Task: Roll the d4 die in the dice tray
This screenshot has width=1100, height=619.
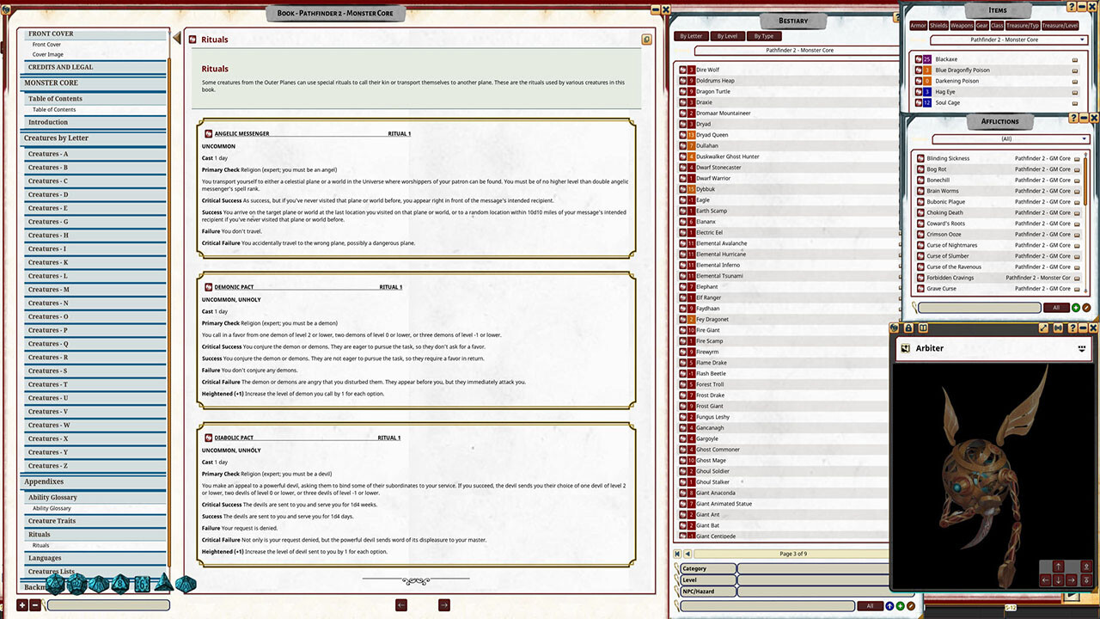Action: (x=163, y=585)
